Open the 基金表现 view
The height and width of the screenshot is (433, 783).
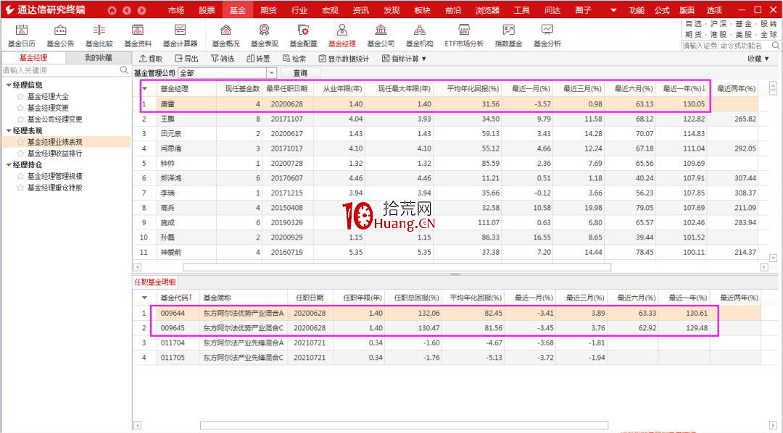[x=264, y=35]
